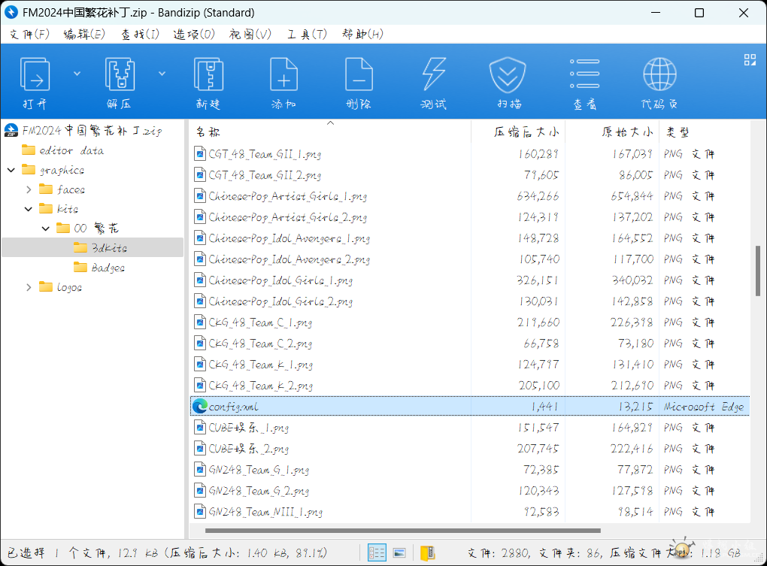Viewport: 767px width, 566px height.
Task: Click the PNG icon of Chinese-Pop_Idol_Girls_1.png
Action: pyautogui.click(x=199, y=280)
